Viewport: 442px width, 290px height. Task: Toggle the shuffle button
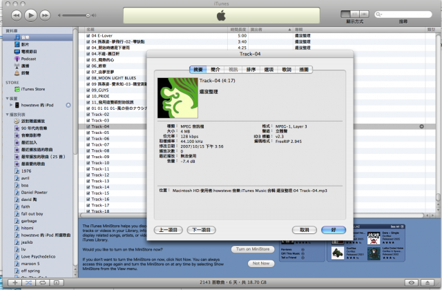coord(28,282)
